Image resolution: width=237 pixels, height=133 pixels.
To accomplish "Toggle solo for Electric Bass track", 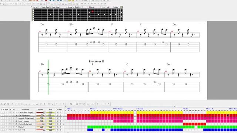I will pos(1,112).
